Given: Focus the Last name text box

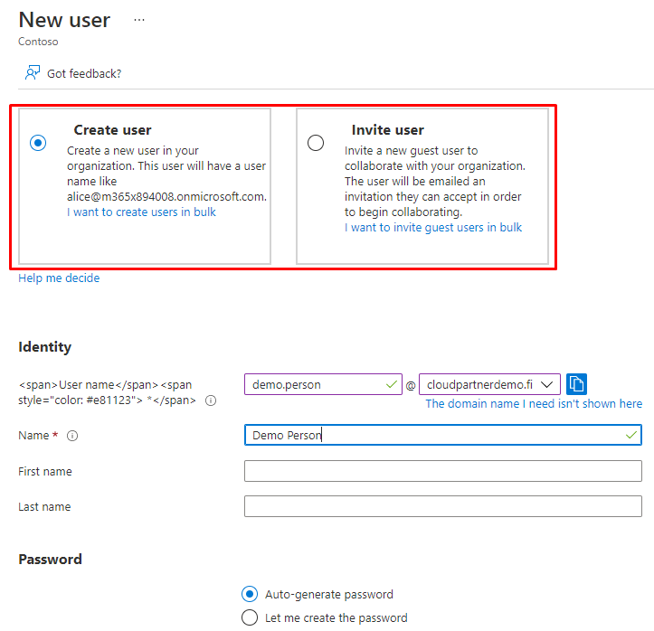Looking at the screenshot, I should click(x=442, y=506).
